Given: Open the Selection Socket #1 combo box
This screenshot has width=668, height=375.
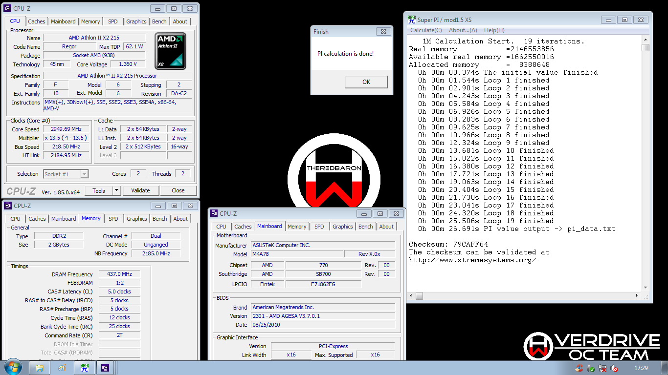Looking at the screenshot, I should click(66, 174).
